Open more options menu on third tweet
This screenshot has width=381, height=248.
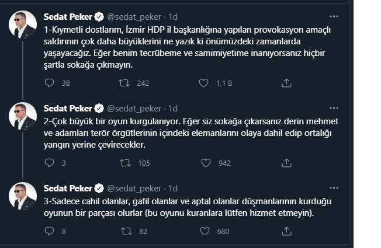coord(334,188)
